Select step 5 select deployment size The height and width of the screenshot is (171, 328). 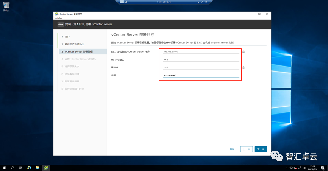click(83, 67)
